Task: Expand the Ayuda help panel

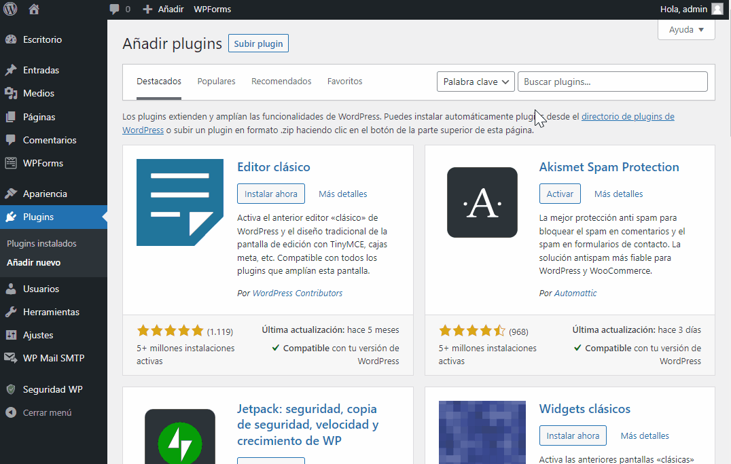Action: 686,30
